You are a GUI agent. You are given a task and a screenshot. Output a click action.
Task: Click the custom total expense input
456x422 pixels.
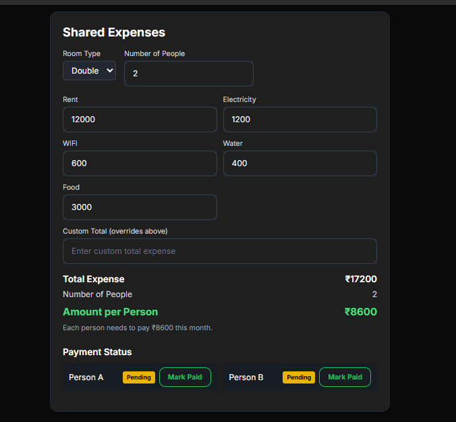pyautogui.click(x=219, y=251)
